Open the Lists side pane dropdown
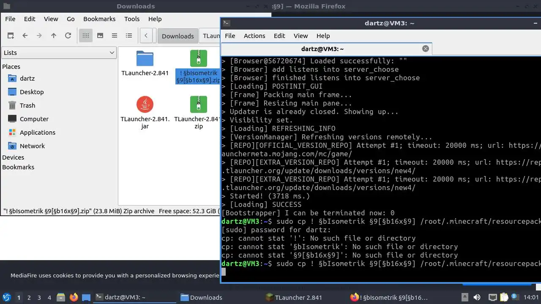The width and height of the screenshot is (541, 304). [59, 53]
